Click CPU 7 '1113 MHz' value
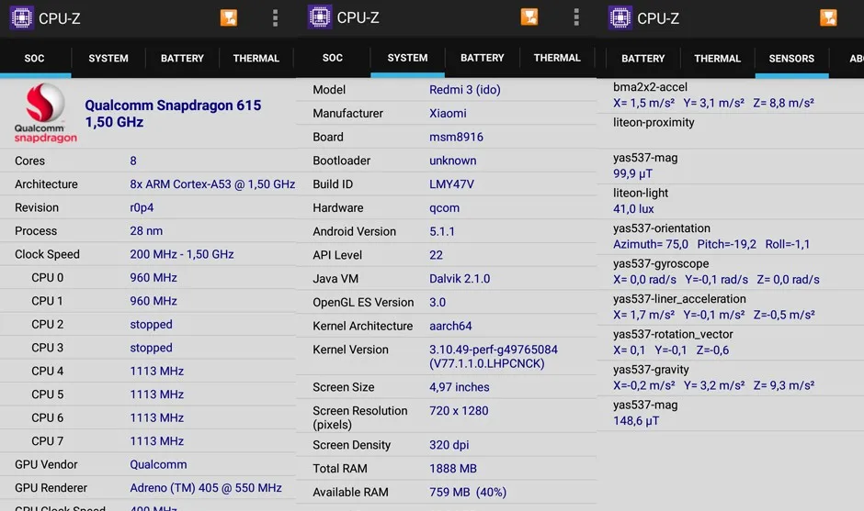 tap(156, 441)
